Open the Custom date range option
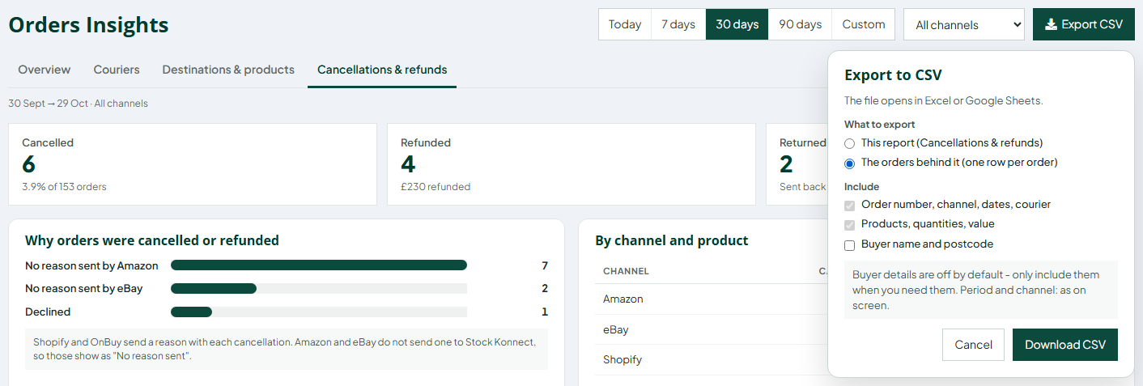The image size is (1143, 386). coord(864,24)
